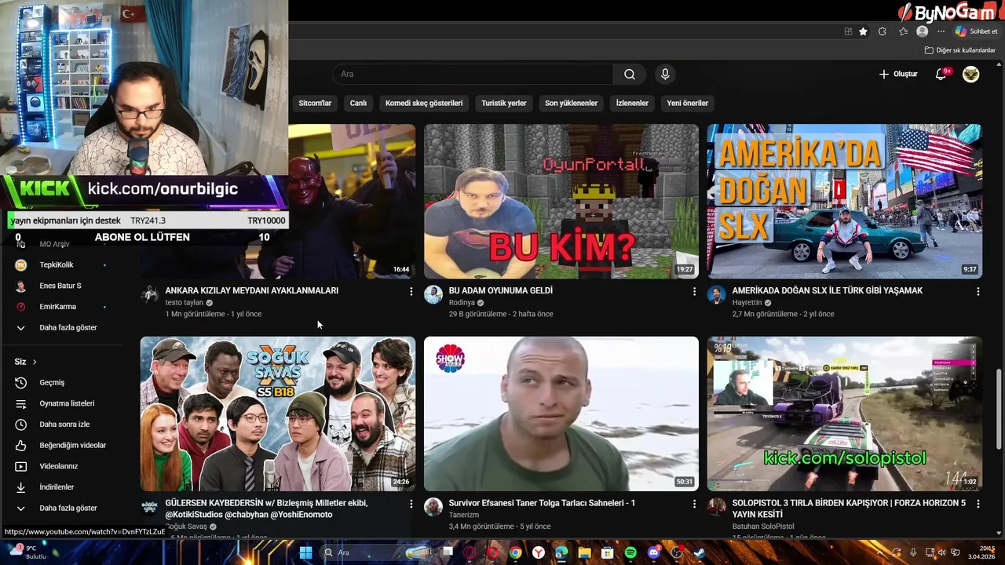
Task: Play the SOĞUK SAVAŞ S5 B18 thumbnail
Action: point(278,414)
